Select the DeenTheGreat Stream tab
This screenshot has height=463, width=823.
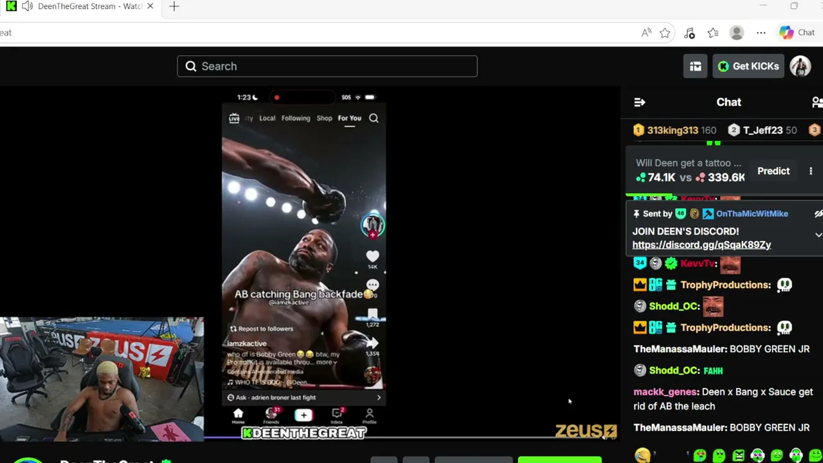80,6
